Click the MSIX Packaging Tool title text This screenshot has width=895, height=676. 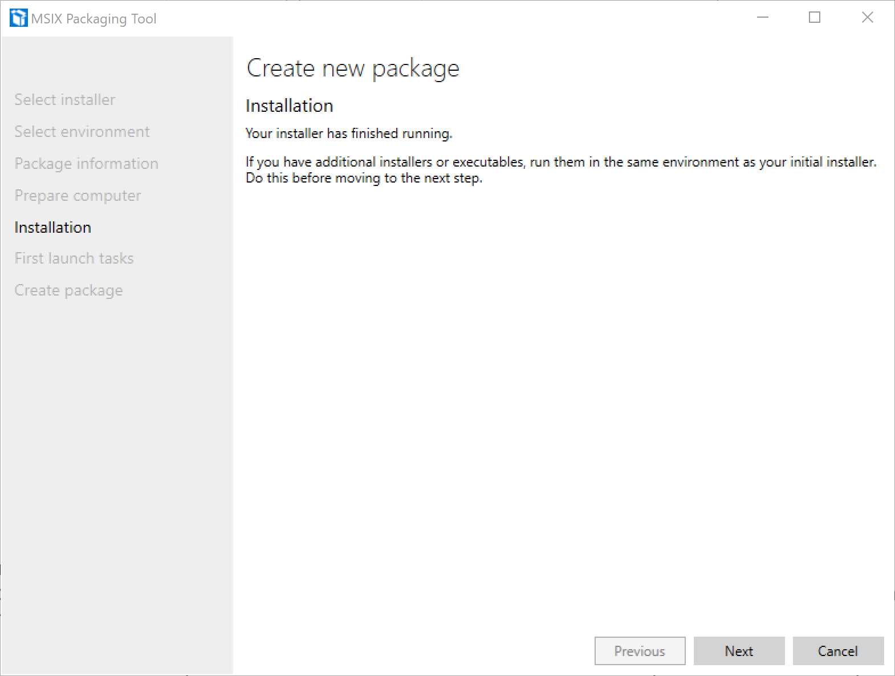pyautogui.click(x=94, y=18)
